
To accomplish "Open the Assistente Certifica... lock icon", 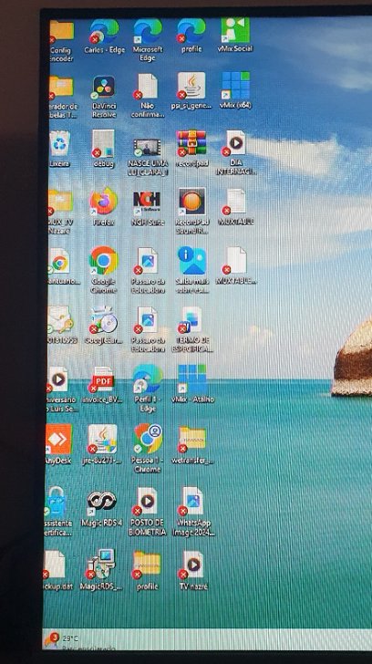I will coord(58,512).
